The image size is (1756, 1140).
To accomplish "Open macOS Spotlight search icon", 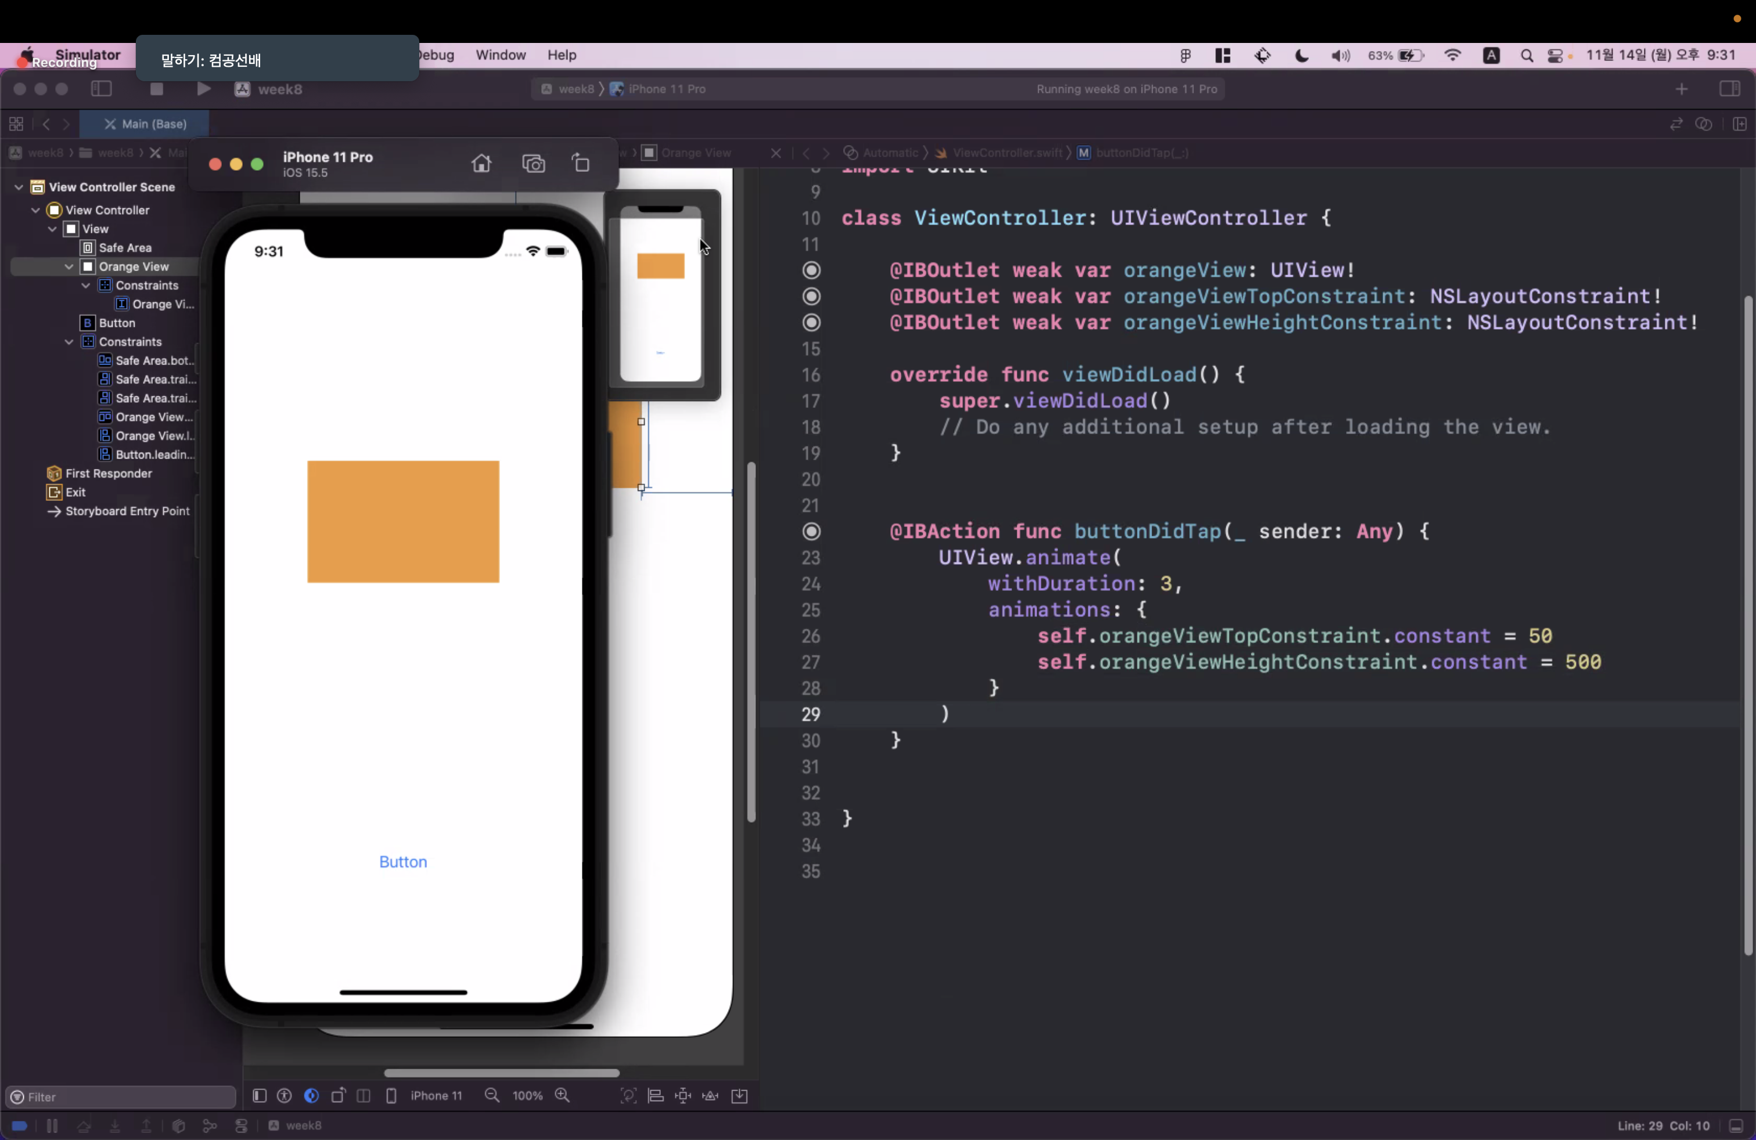I will point(1527,55).
